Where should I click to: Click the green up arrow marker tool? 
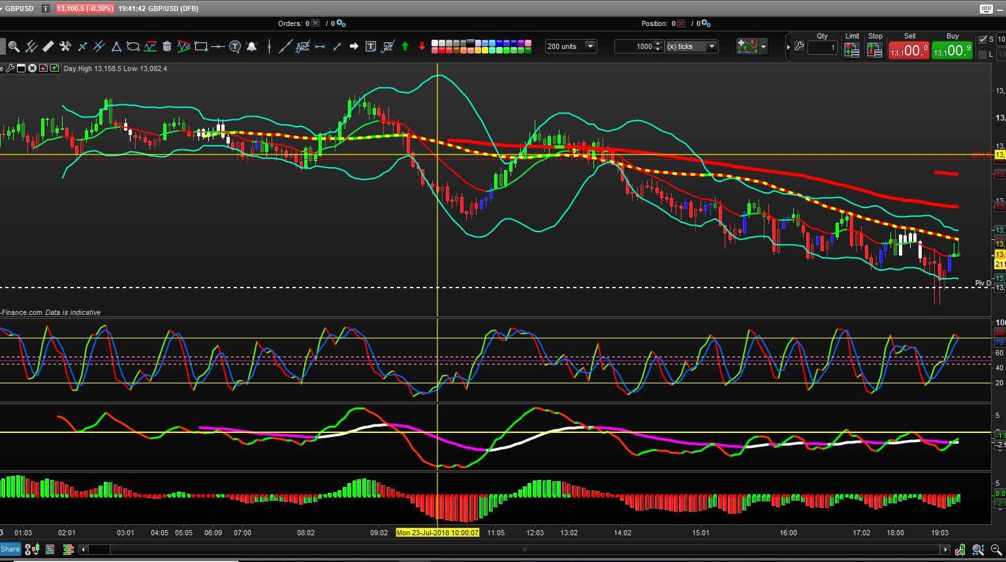[405, 46]
